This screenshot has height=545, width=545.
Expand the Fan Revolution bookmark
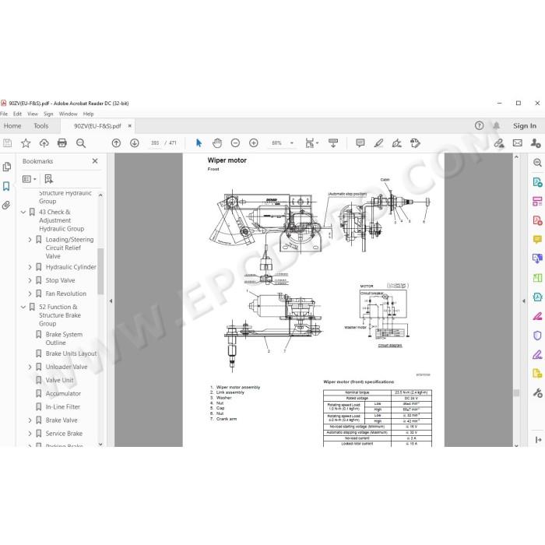pos(30,294)
